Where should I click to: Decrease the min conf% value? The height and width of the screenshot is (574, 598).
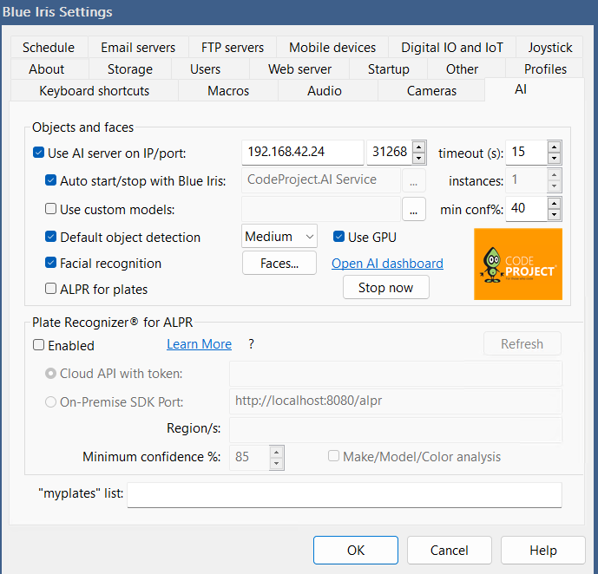click(554, 214)
